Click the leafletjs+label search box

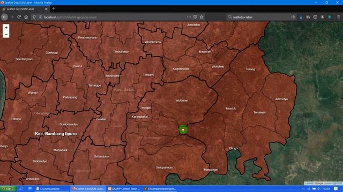[x=260, y=17]
